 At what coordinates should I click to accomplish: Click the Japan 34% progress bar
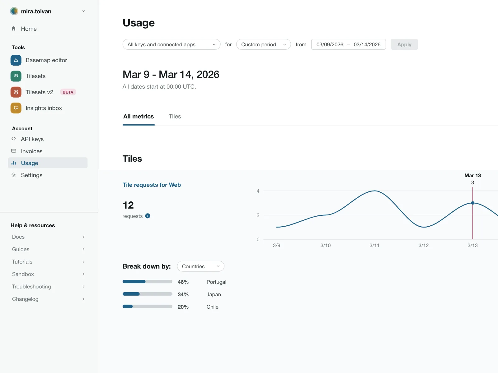click(x=148, y=294)
